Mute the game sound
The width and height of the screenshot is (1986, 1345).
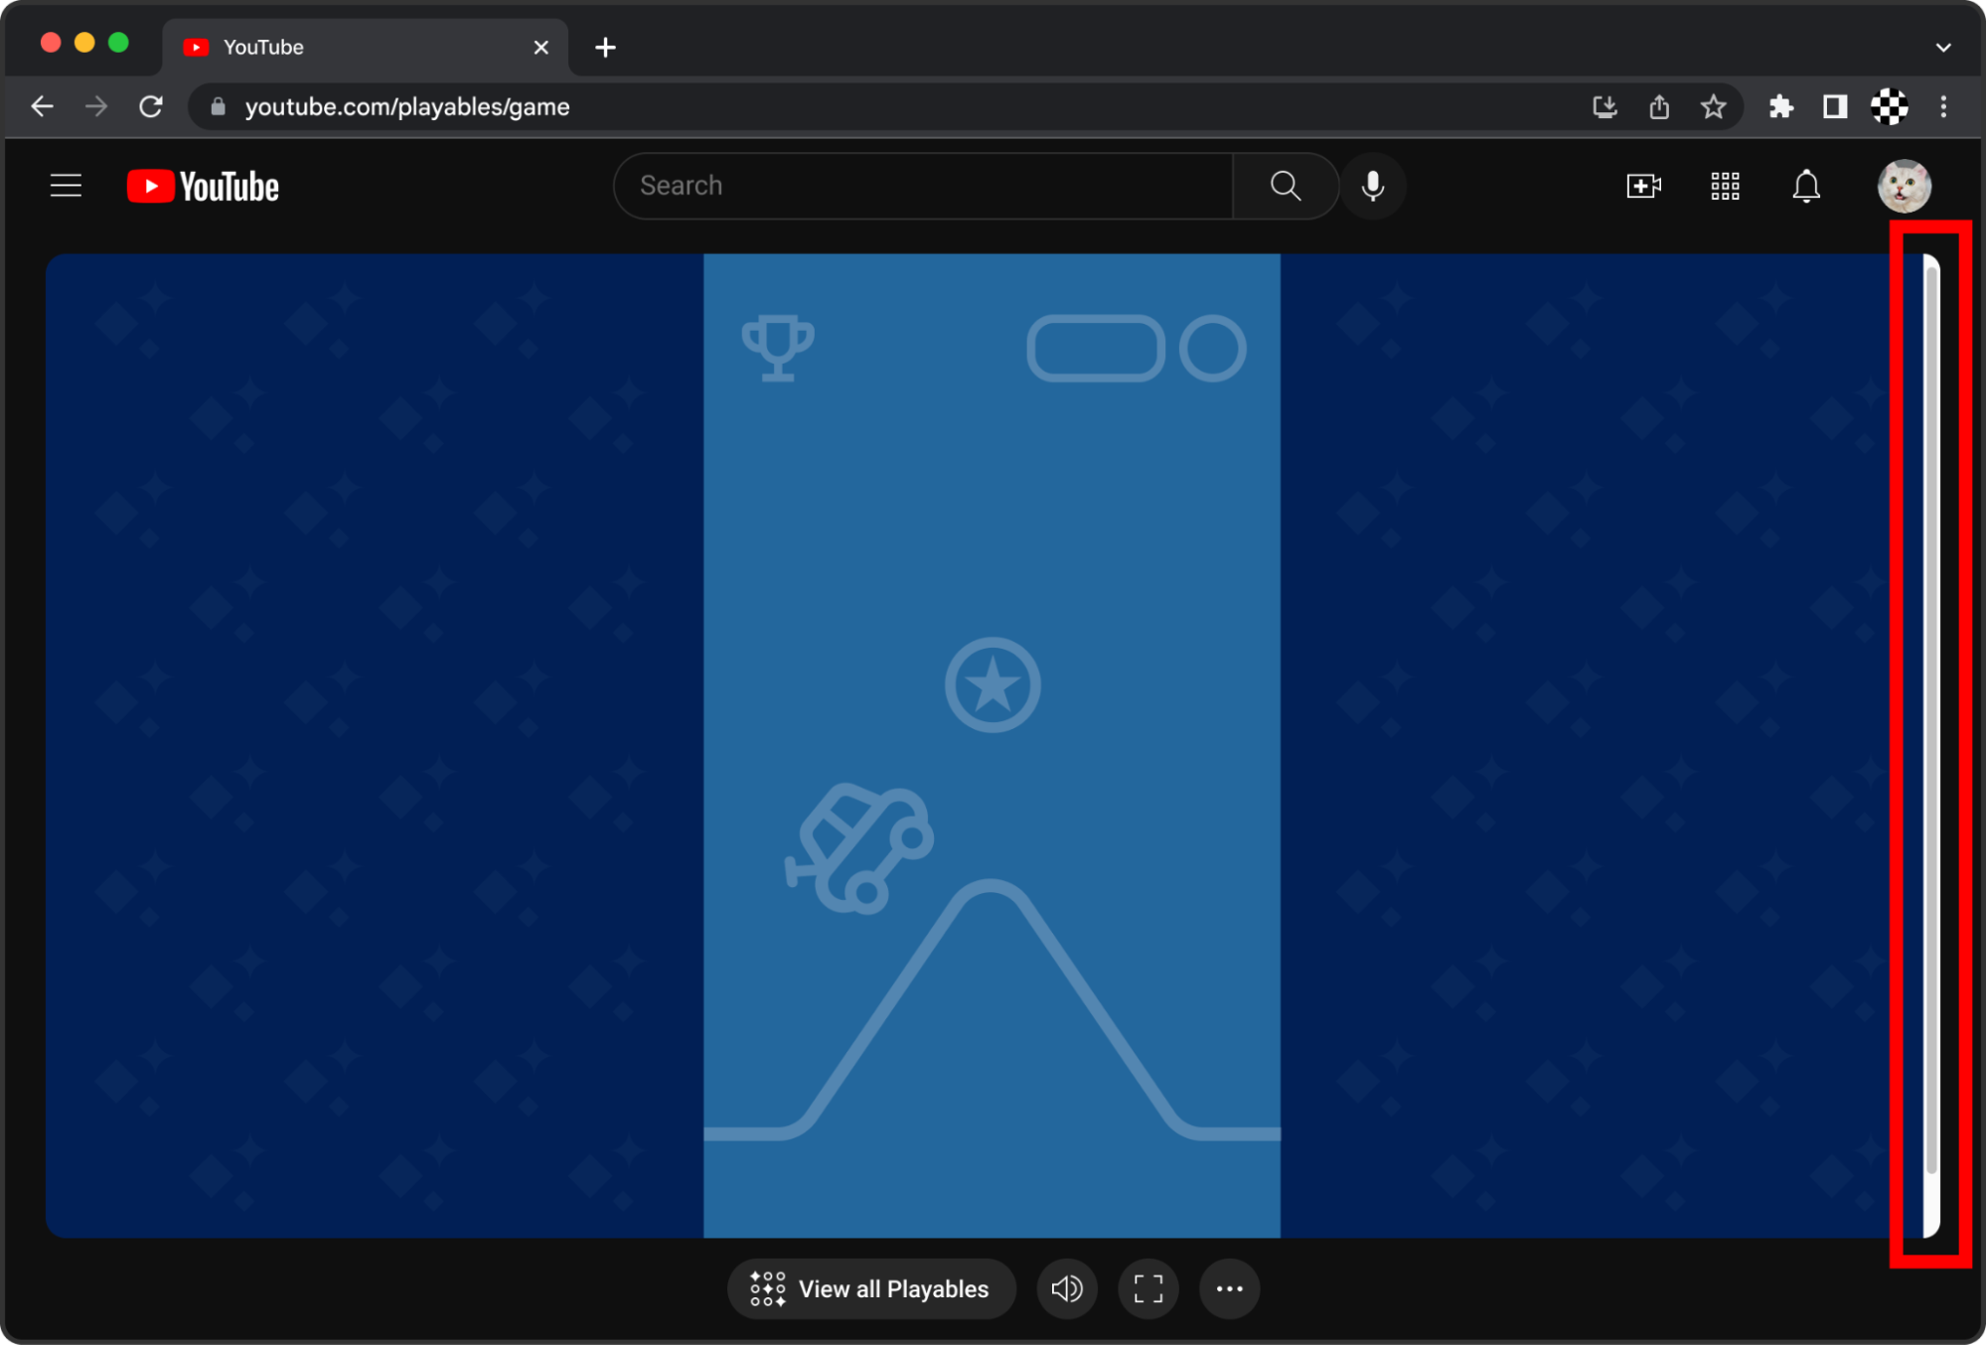[x=1066, y=1288]
